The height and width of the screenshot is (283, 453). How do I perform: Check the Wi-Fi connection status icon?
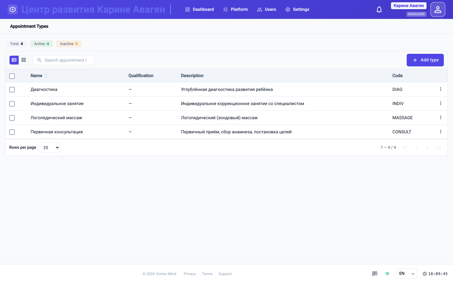tap(387, 274)
